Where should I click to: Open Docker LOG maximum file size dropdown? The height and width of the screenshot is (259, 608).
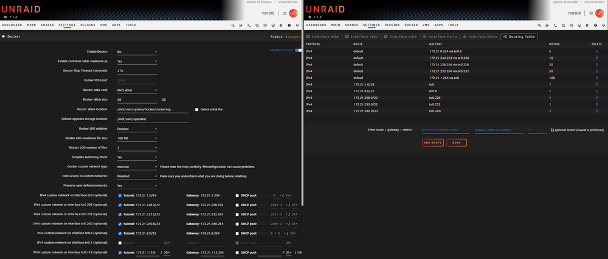(137, 138)
